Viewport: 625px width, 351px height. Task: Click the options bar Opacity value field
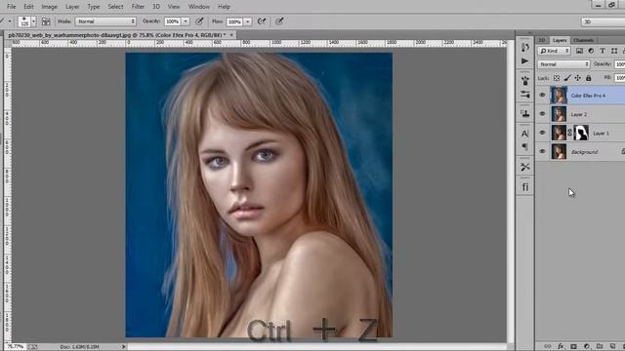[x=173, y=21]
